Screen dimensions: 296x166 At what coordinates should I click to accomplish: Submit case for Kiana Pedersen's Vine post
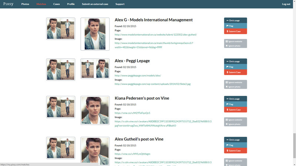(x=235, y=110)
